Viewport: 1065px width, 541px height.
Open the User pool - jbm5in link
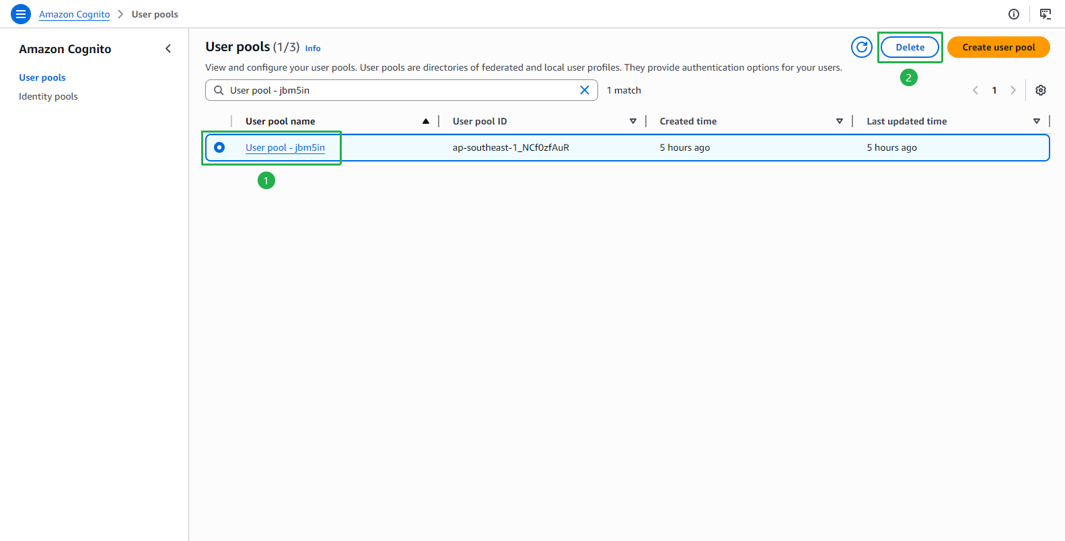285,147
